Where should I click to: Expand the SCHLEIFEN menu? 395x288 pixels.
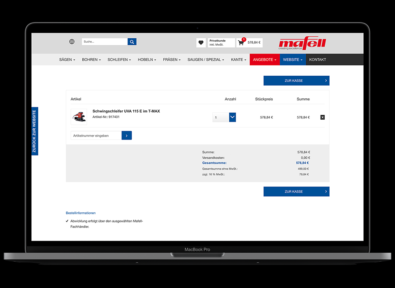[119, 60]
